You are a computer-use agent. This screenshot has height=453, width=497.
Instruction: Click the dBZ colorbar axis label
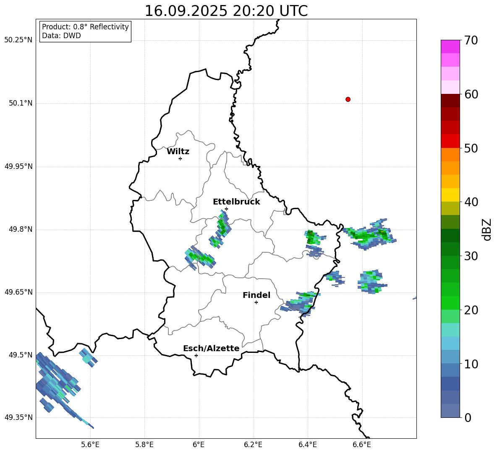pyautogui.click(x=487, y=229)
